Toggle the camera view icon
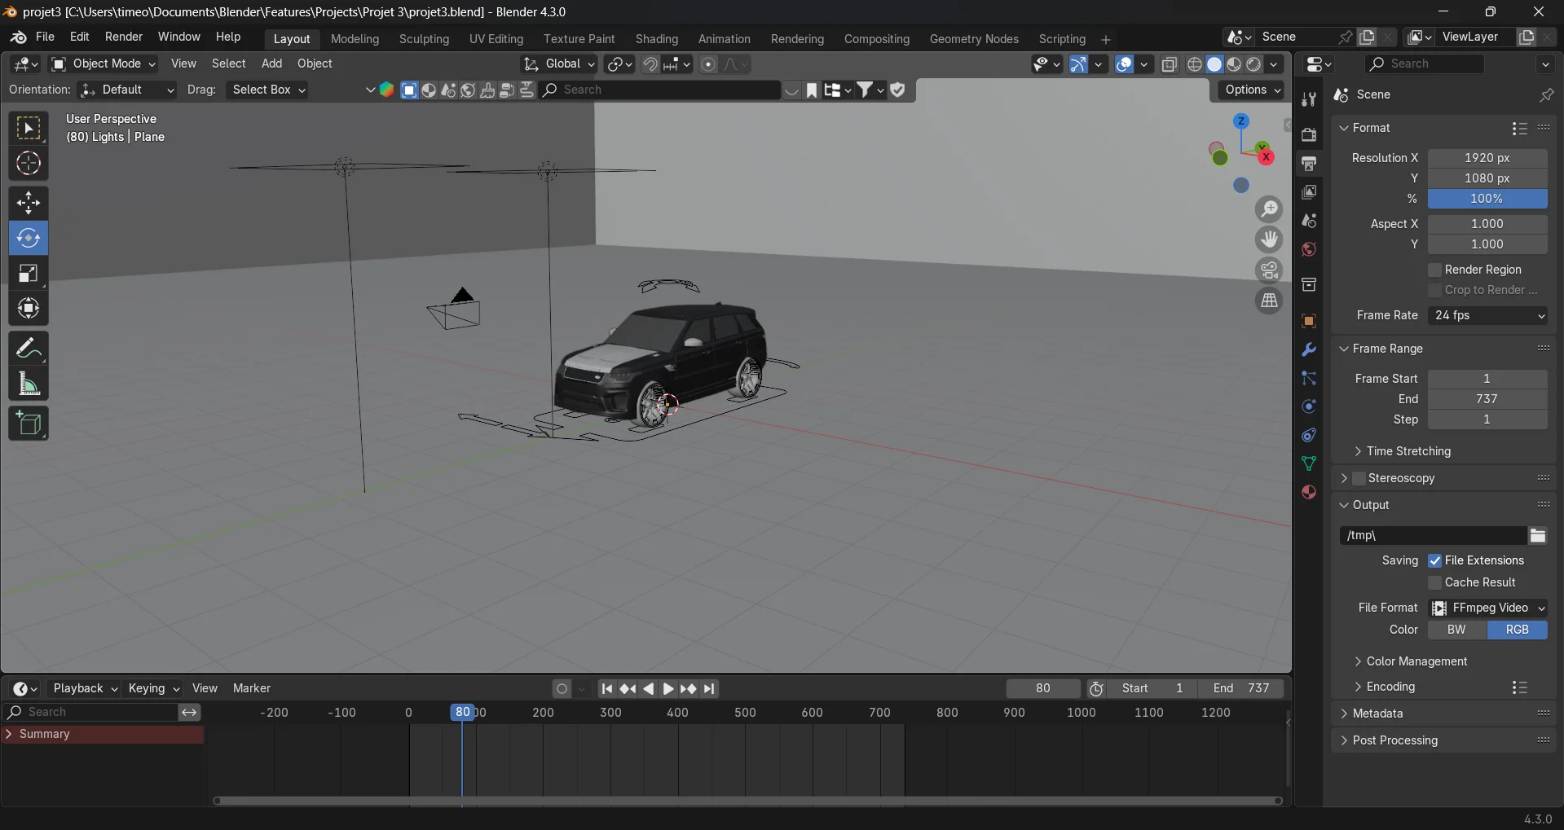This screenshot has width=1564, height=830. click(1269, 270)
